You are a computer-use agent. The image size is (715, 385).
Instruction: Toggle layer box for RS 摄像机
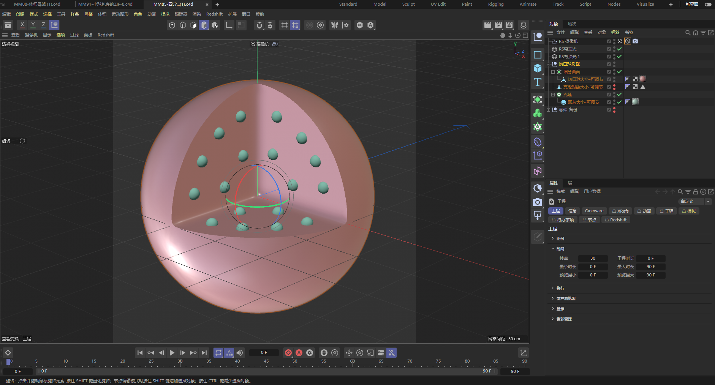coord(609,41)
